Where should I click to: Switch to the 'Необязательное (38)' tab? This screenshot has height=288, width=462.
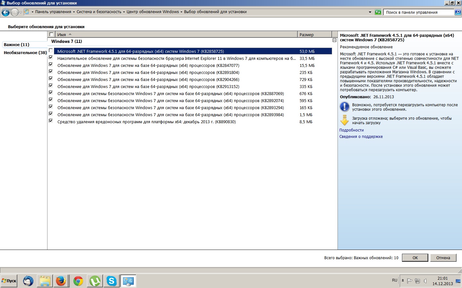pyautogui.click(x=25, y=53)
